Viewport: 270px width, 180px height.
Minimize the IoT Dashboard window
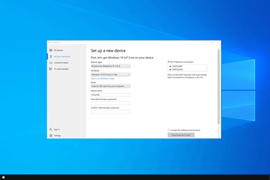(x=206, y=43)
